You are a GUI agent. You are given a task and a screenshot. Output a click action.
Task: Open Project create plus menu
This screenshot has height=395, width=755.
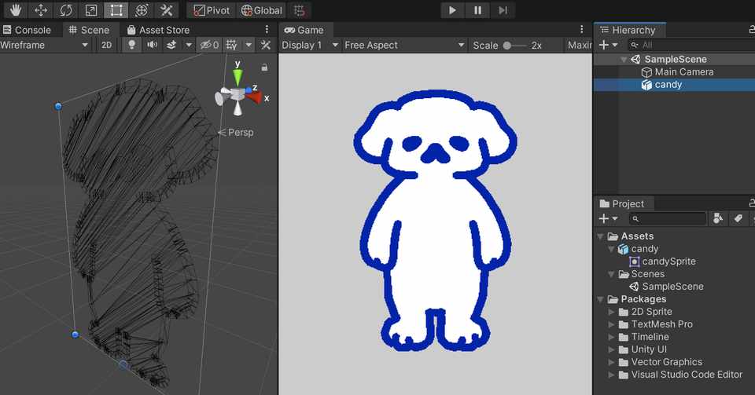(x=608, y=218)
